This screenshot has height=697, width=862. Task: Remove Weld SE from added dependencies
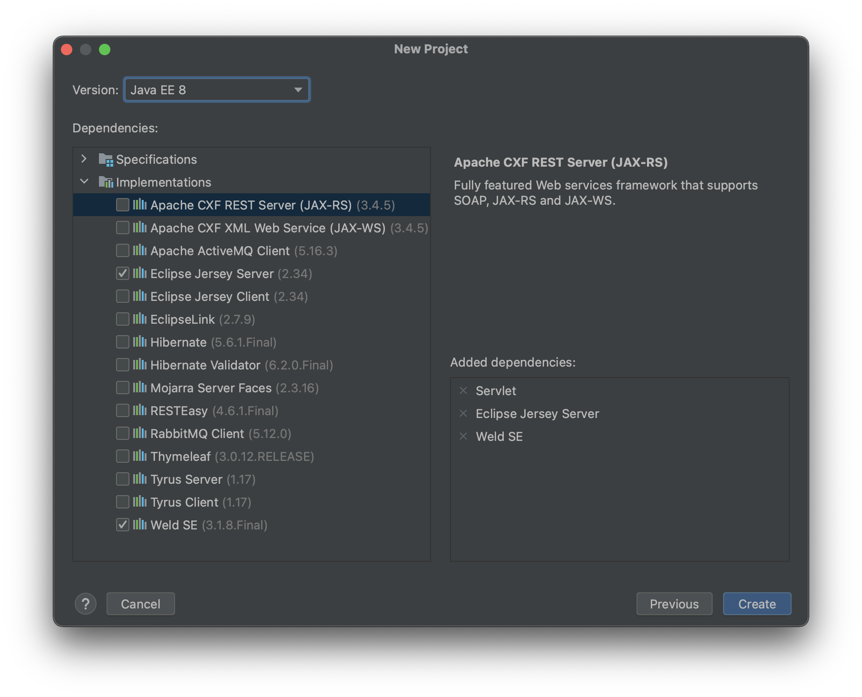(x=463, y=436)
